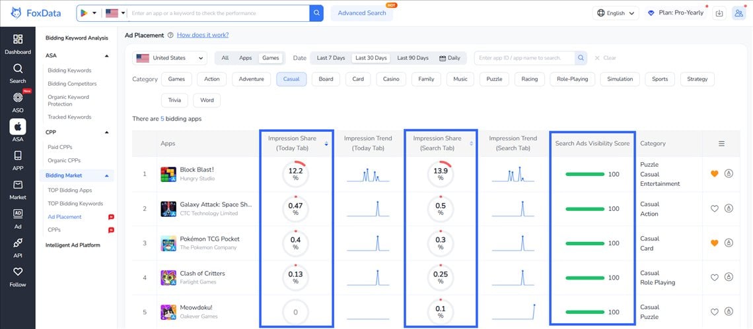This screenshot has width=753, height=329.
Task: Open How does it work link
Action: [x=203, y=35]
